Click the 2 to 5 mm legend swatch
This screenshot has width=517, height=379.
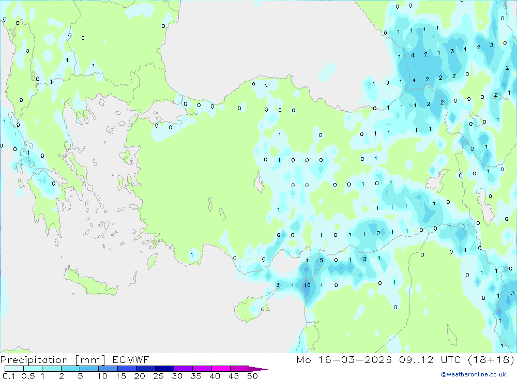pos(70,369)
